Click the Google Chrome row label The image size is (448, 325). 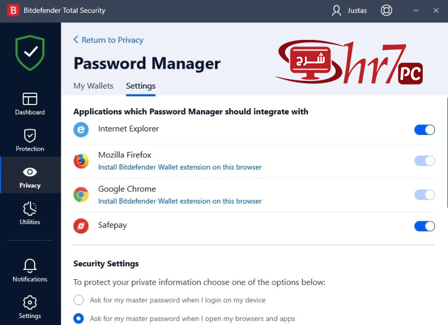[127, 189]
